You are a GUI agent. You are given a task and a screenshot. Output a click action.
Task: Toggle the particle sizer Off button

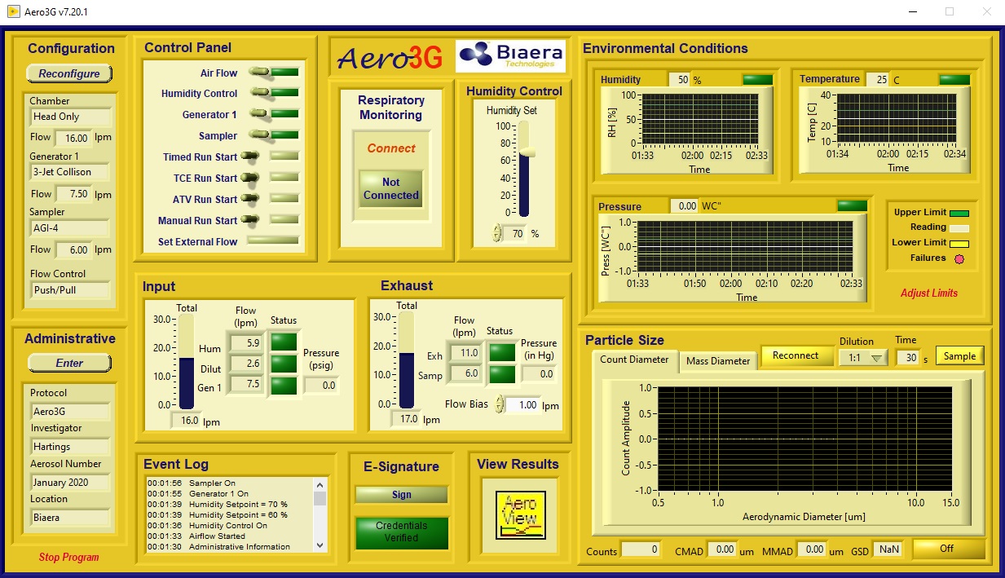947,549
